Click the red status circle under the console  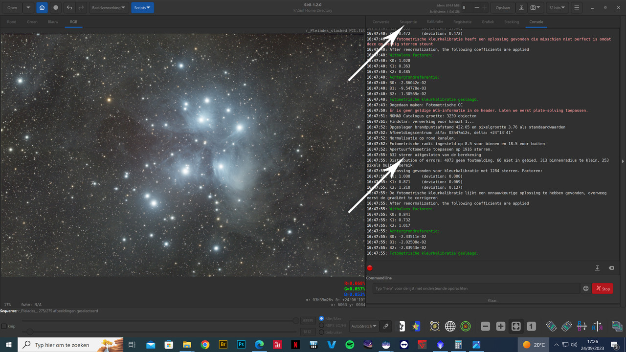(x=370, y=268)
